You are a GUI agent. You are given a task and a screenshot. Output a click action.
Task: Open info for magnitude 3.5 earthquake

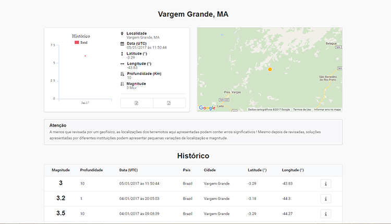tap(325, 214)
